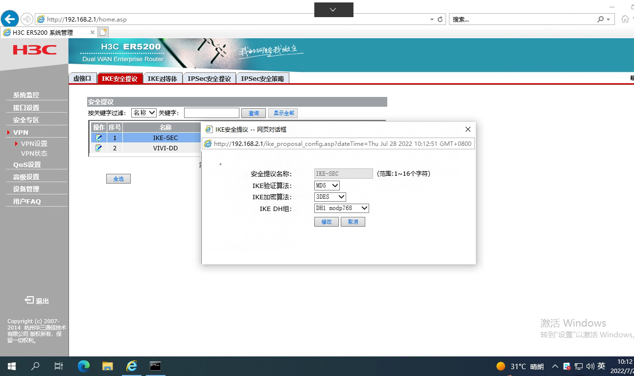The image size is (634, 376).
Task: Click the 安全提议名称 field
Action: (344, 174)
